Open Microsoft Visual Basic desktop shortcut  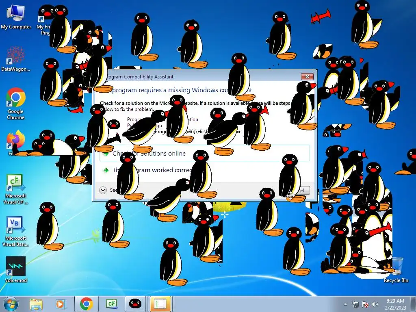click(x=16, y=231)
